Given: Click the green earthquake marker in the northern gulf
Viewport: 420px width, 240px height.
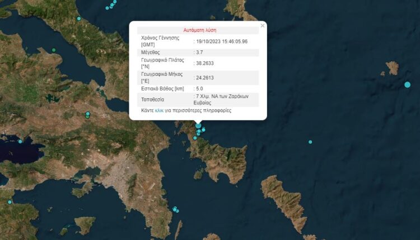Looking at the screenshot, I should pyautogui.click(x=54, y=50).
